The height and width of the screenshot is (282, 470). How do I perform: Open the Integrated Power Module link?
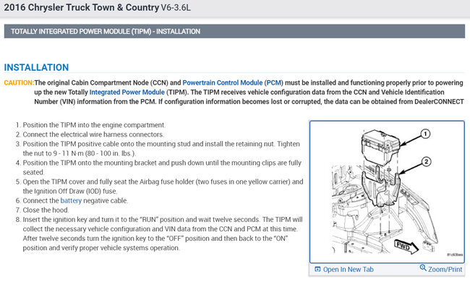[x=127, y=93]
